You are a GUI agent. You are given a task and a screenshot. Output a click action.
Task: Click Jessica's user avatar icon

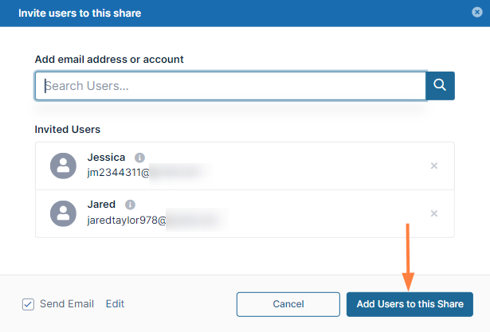[63, 166]
